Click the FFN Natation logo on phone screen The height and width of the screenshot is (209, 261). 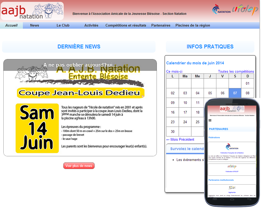click(x=232, y=147)
